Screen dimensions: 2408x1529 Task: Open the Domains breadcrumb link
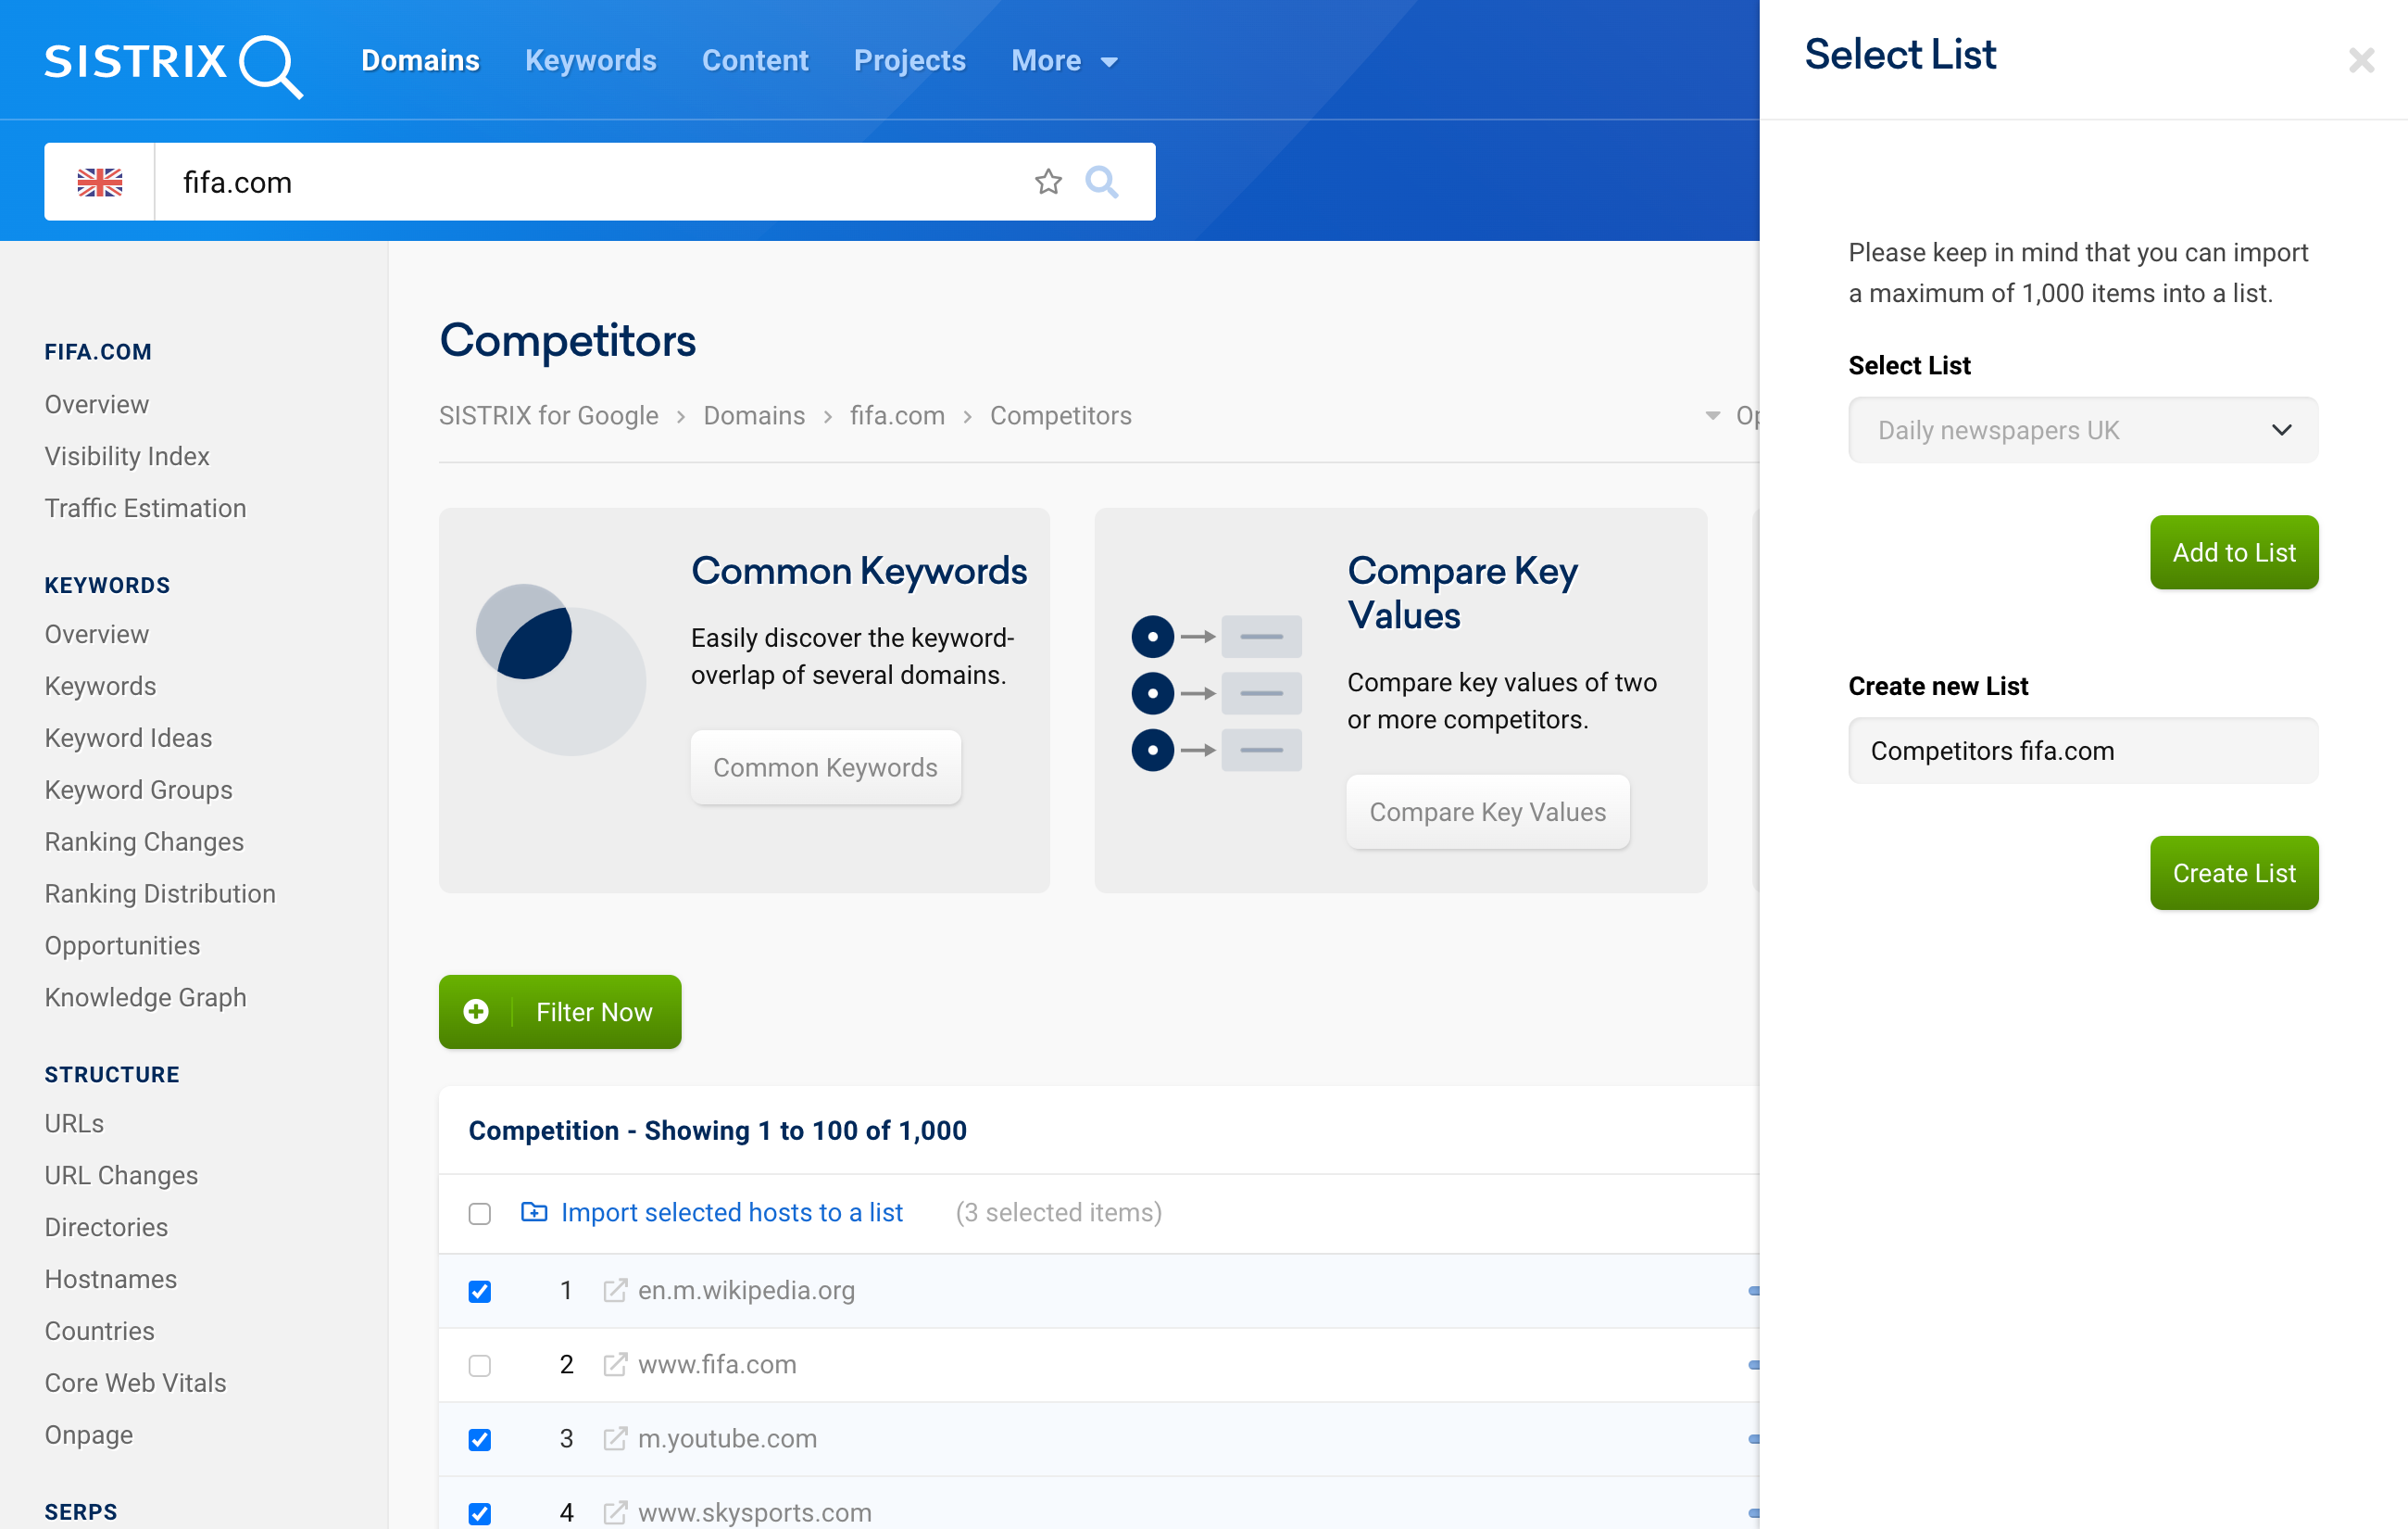point(754,415)
